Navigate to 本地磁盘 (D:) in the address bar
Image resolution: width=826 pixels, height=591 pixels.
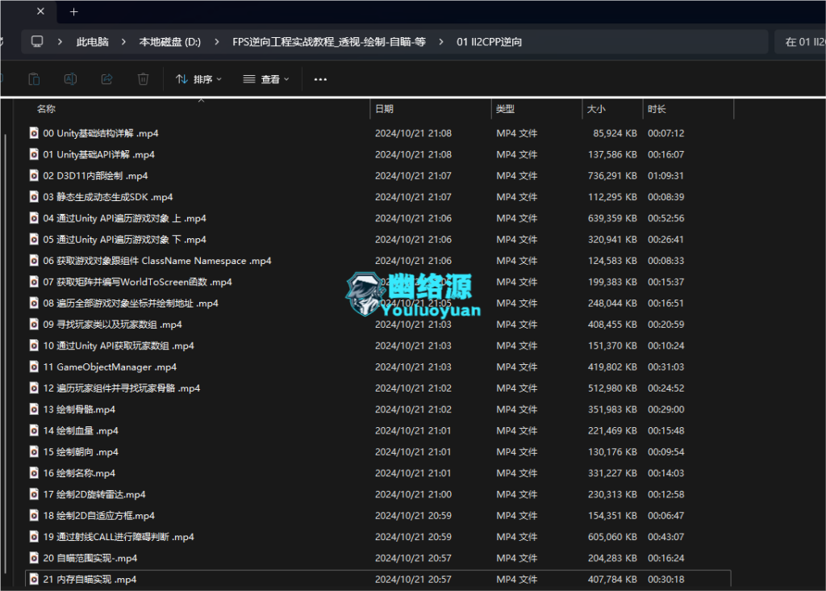coord(169,42)
